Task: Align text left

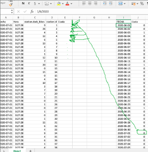Action: tap(84, 3)
